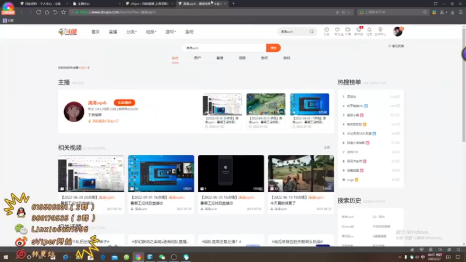Show hidden system tray icons chevron
The image size is (466, 262).
point(400,257)
